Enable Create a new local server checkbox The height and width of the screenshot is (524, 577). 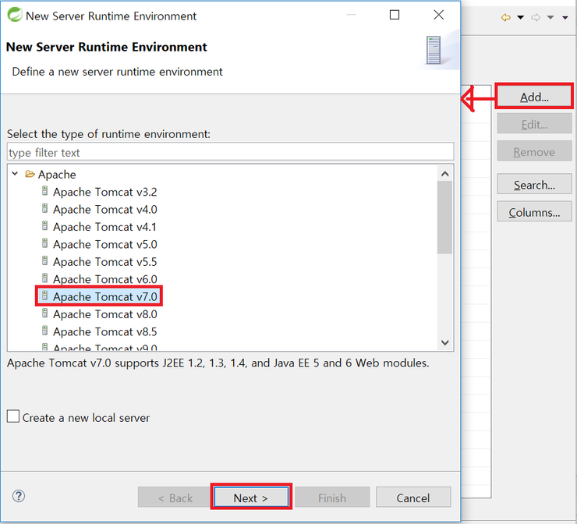(13, 417)
